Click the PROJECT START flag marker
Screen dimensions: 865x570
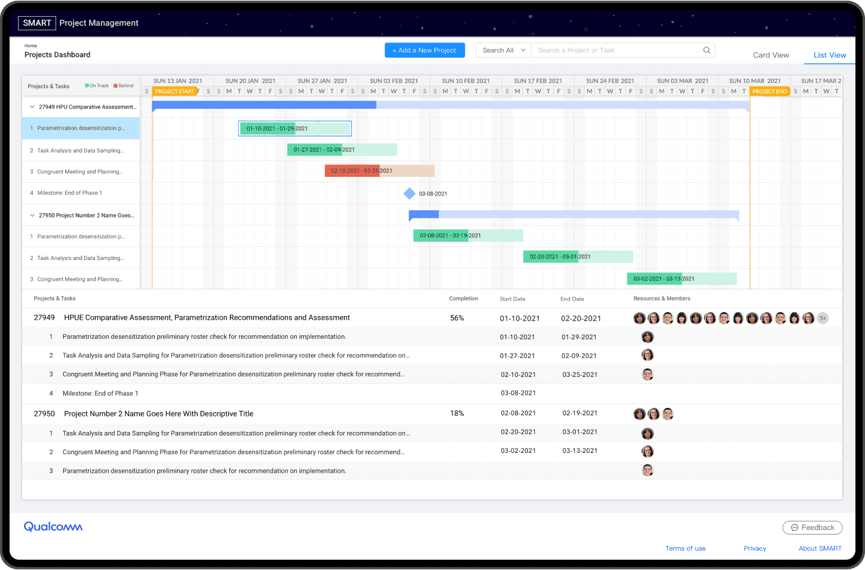coord(174,91)
